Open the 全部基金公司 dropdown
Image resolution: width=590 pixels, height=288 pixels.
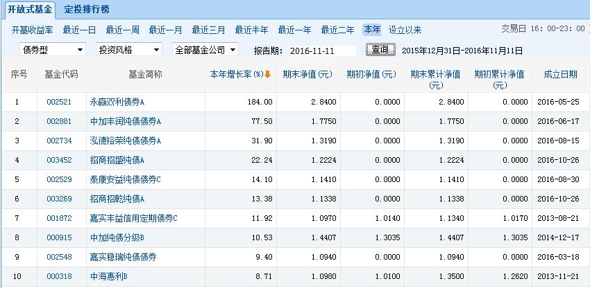205,50
